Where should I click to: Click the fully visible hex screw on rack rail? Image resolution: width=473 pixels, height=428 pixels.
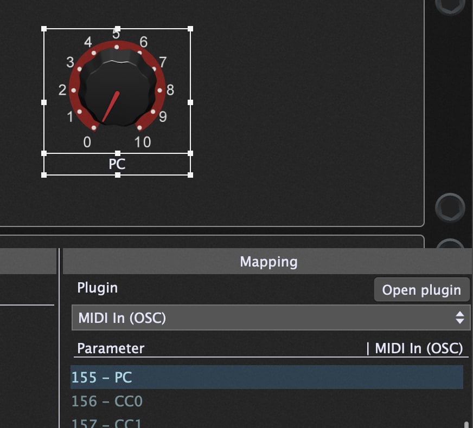tap(450, 207)
